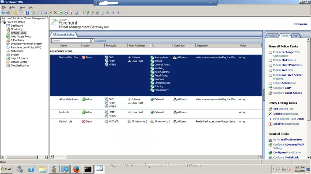Select the Allow Web Access rule row
Screen dimensions: 311x174
pyautogui.click(x=156, y=103)
